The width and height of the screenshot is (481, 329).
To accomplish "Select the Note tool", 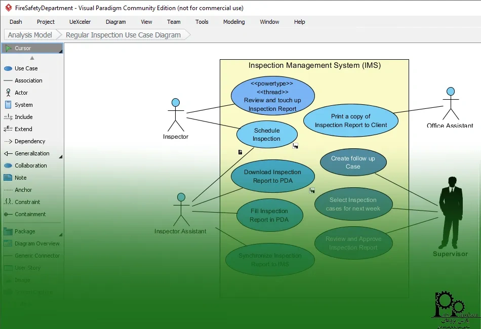I will point(8,178).
